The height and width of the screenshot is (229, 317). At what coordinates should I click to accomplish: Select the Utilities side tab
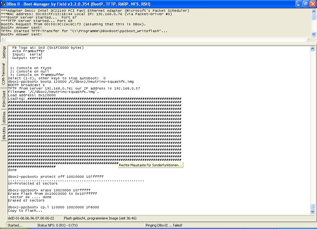[4, 117]
